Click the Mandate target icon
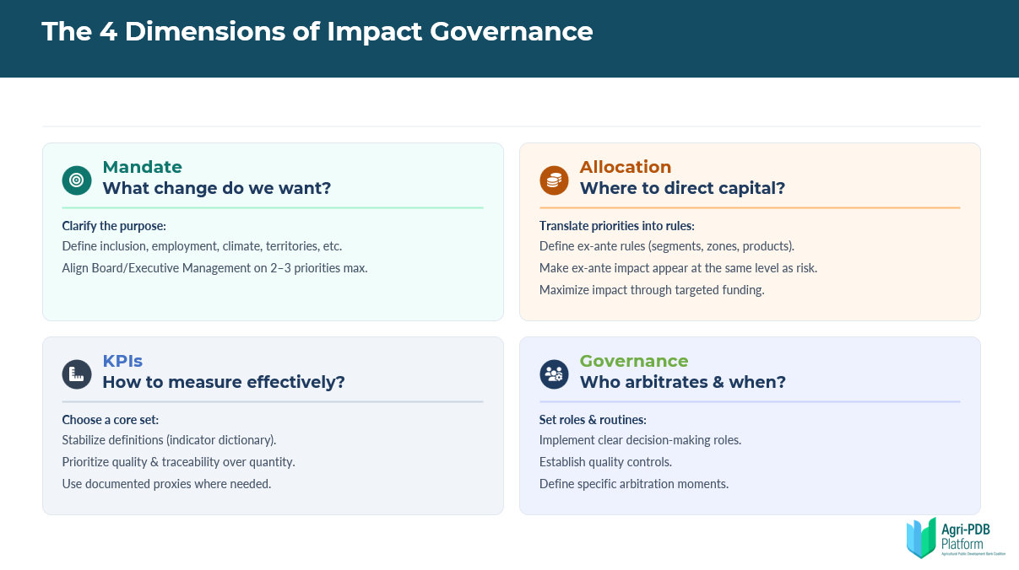 77,180
